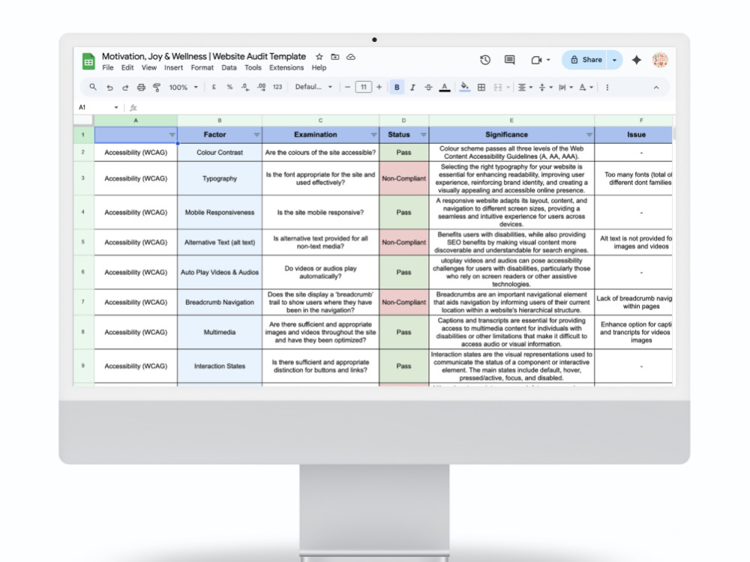
Task: Undo the last action
Action: click(x=109, y=88)
